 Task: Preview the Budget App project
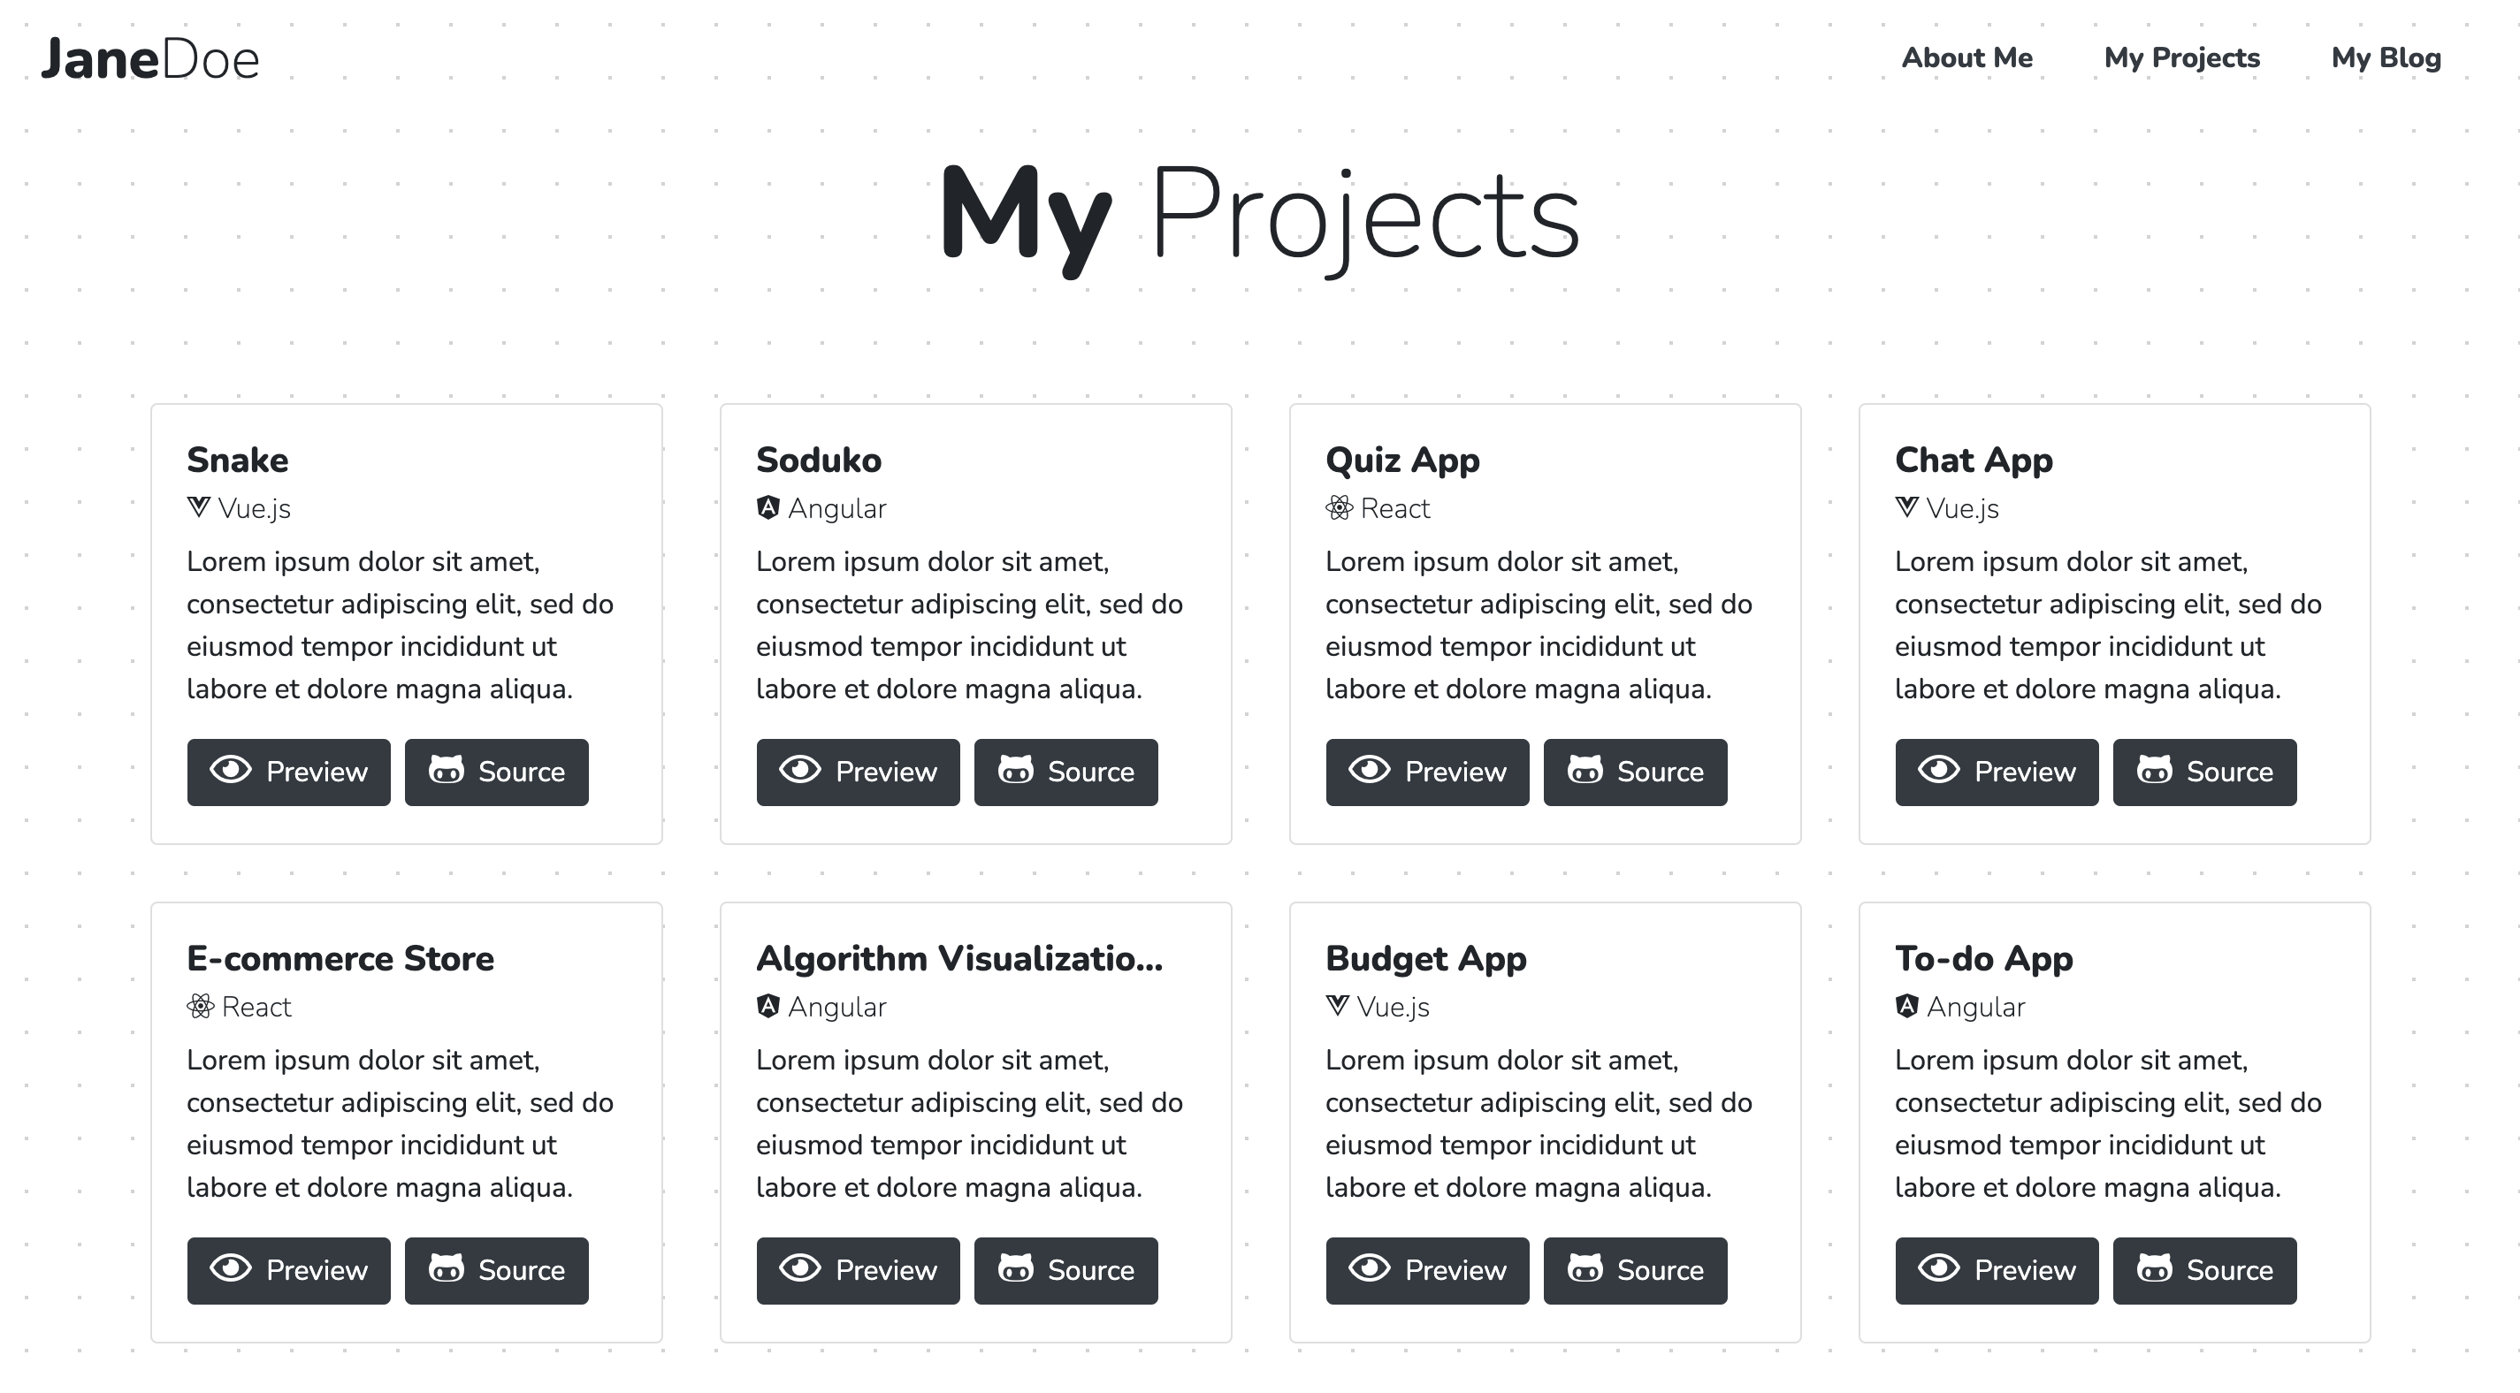[1427, 1271]
